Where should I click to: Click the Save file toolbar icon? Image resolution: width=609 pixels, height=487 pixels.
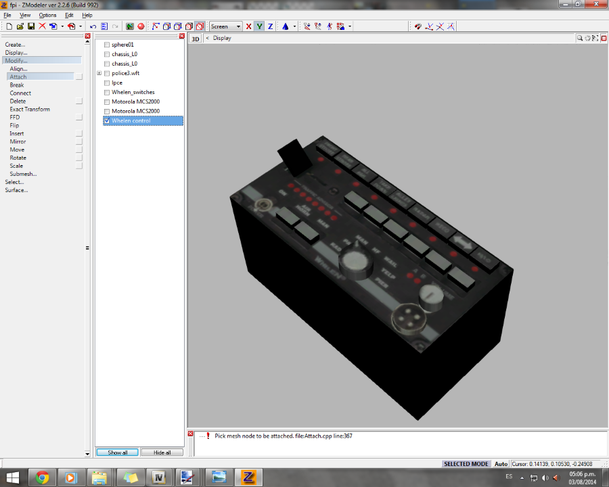pos(31,26)
